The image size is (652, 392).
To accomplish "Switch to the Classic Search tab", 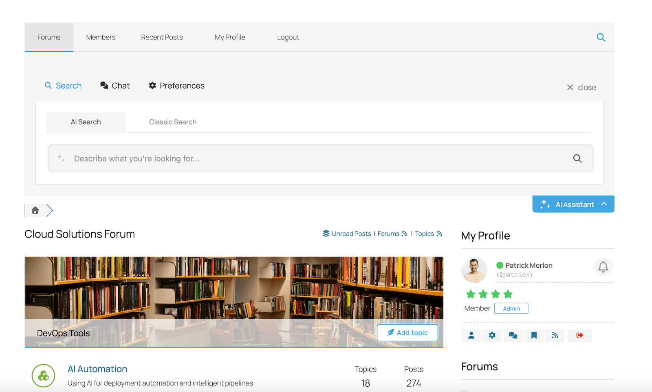I will pos(172,122).
